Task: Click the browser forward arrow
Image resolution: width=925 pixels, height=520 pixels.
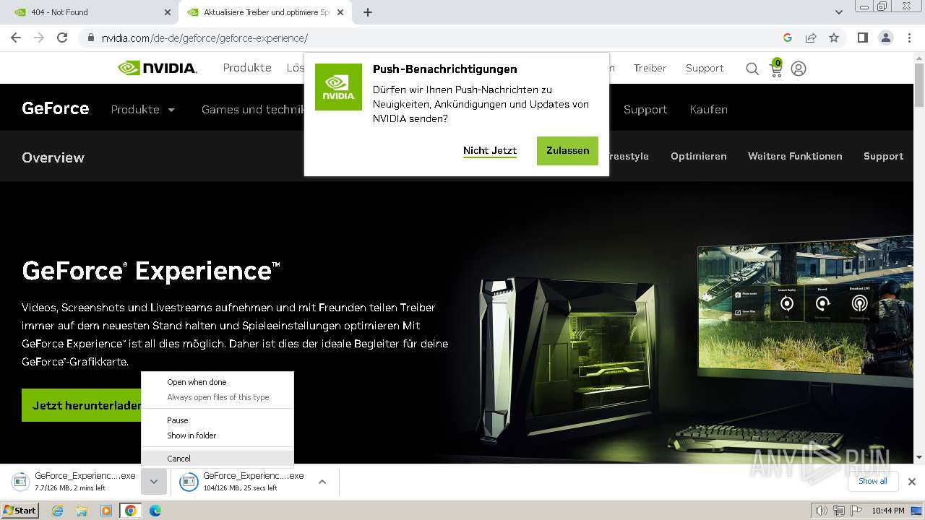Action: pyautogui.click(x=39, y=38)
